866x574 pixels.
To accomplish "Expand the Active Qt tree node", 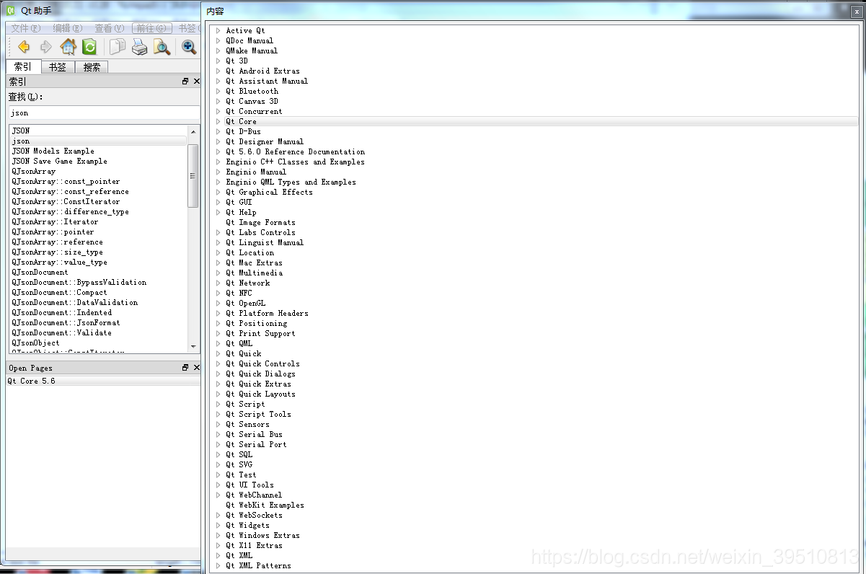I will tap(218, 30).
